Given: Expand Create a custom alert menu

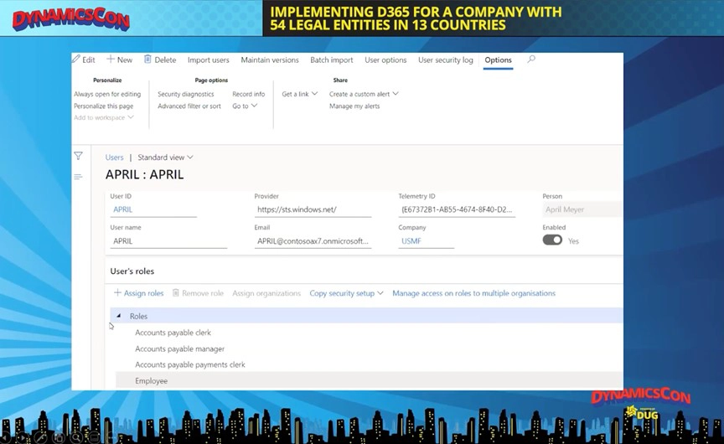Looking at the screenshot, I should (x=364, y=94).
